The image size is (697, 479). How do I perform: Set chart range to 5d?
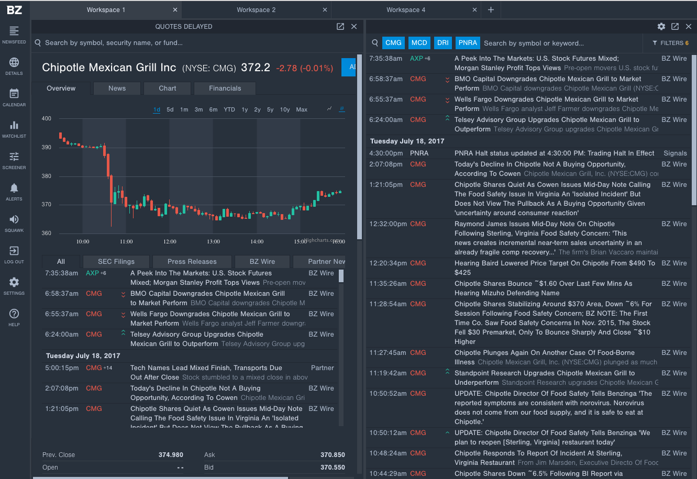pos(170,109)
